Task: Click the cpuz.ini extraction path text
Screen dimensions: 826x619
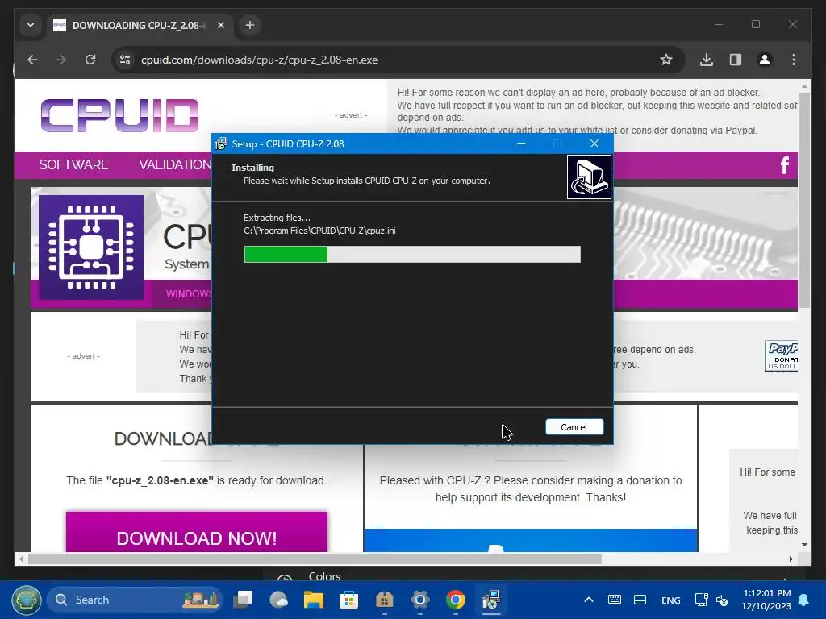Action: point(319,231)
